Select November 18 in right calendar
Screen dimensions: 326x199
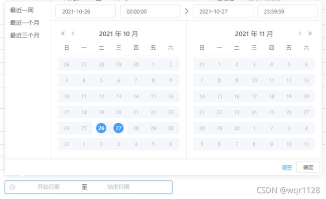[x=271, y=96]
